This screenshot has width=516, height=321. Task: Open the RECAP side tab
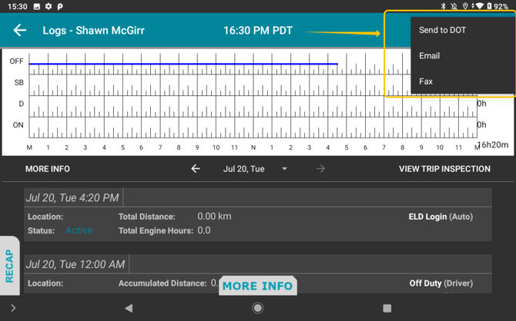point(9,266)
